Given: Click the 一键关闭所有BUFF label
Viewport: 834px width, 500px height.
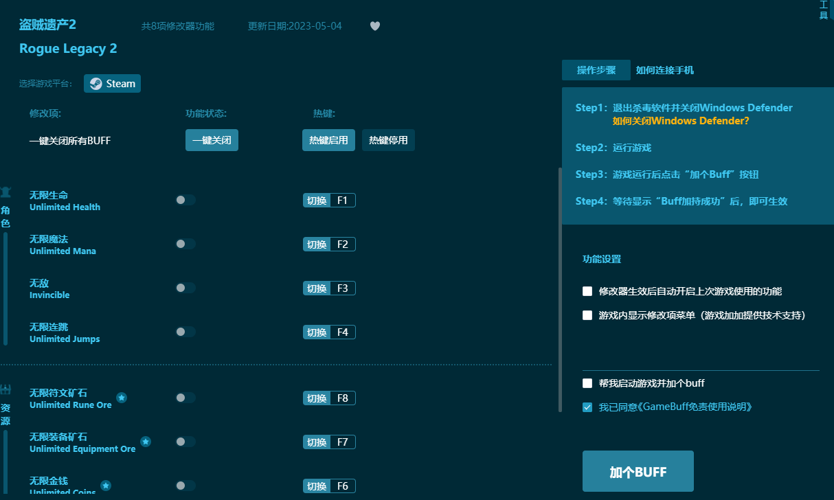Looking at the screenshot, I should tap(70, 141).
